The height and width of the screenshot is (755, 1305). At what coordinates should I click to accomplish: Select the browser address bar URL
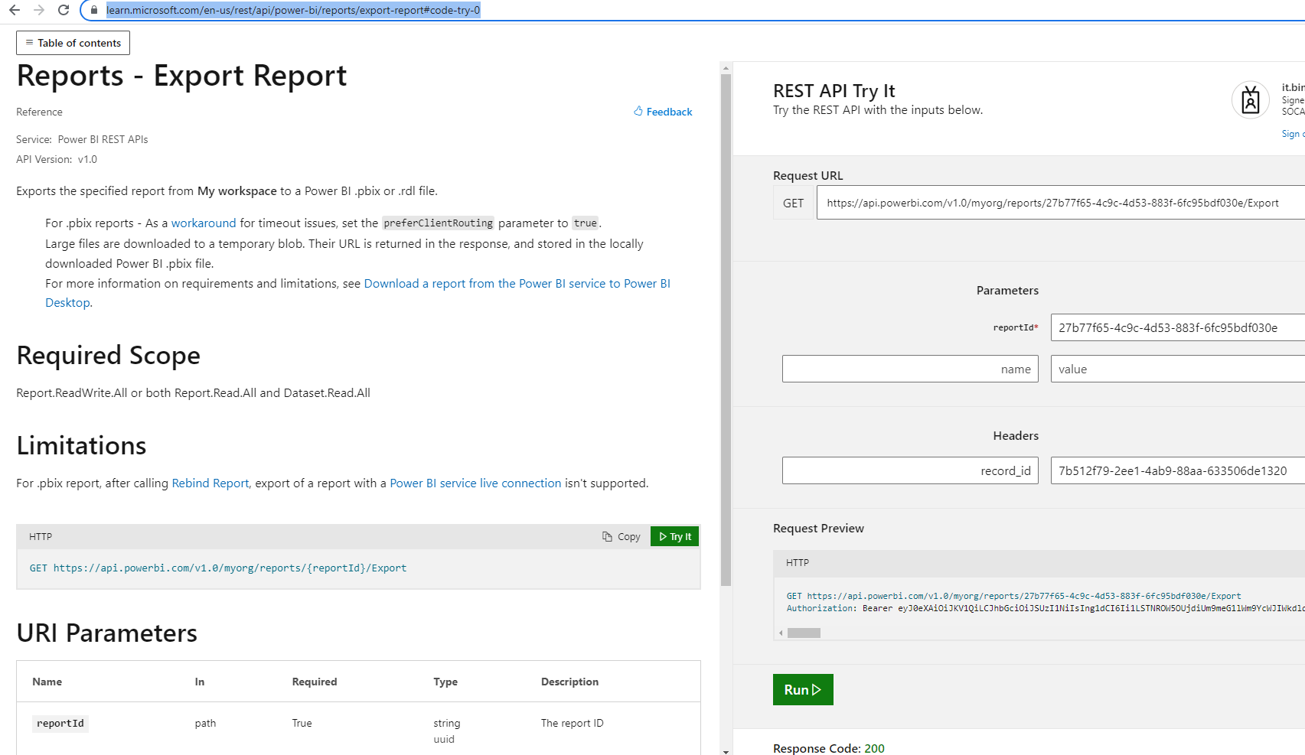coord(293,10)
